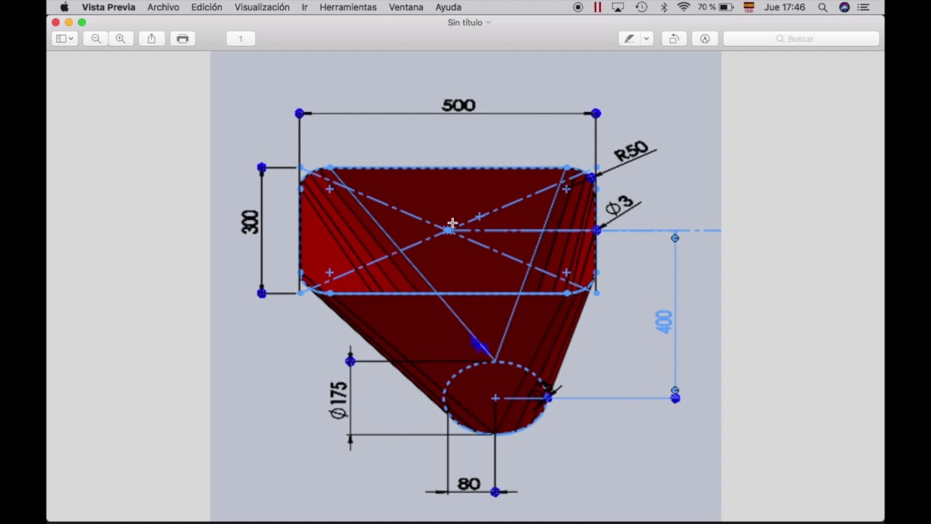
Task: Open the AirPlay display menu icon
Action: point(618,7)
